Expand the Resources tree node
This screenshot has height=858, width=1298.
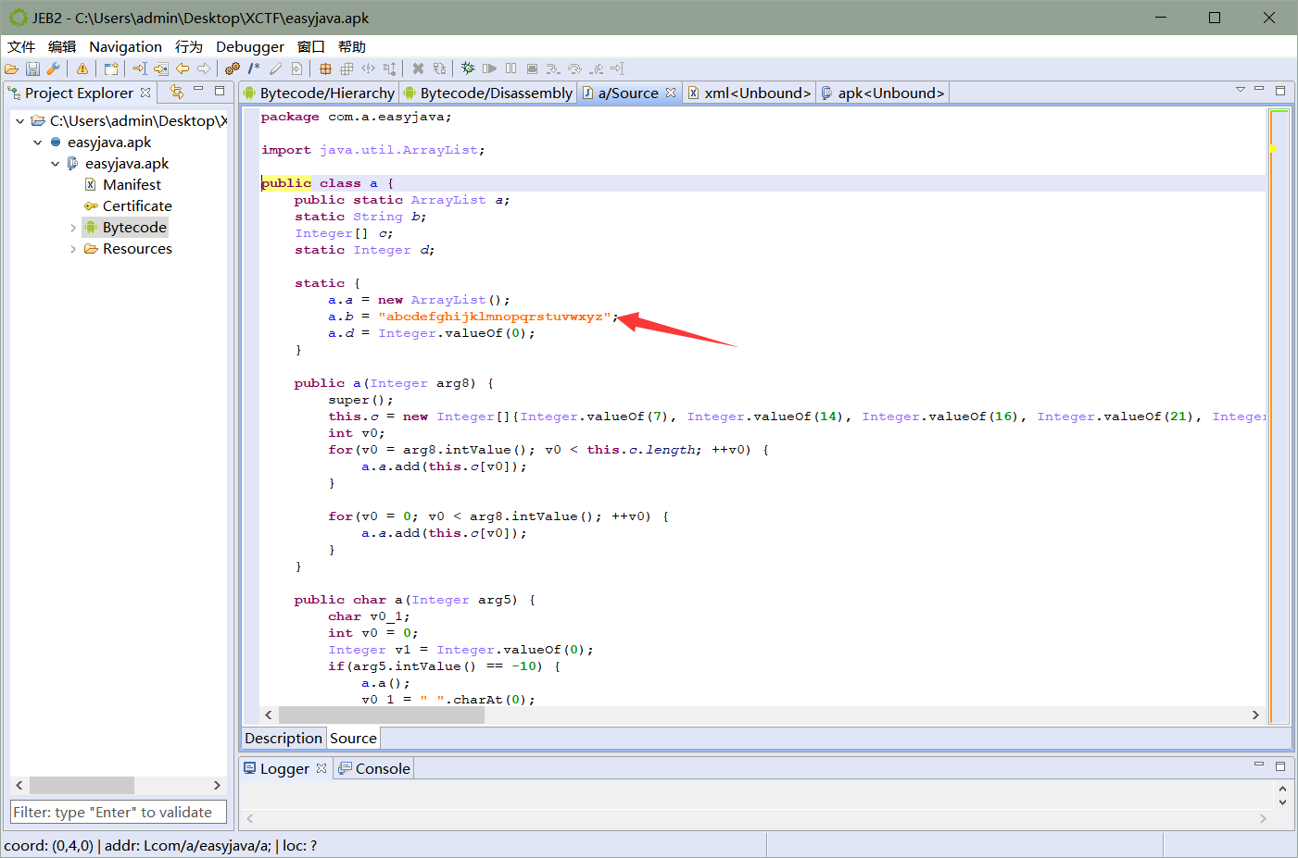pos(73,249)
